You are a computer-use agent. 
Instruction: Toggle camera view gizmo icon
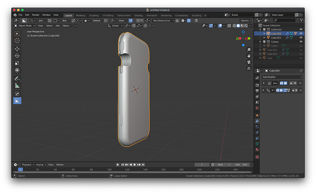coord(249,62)
